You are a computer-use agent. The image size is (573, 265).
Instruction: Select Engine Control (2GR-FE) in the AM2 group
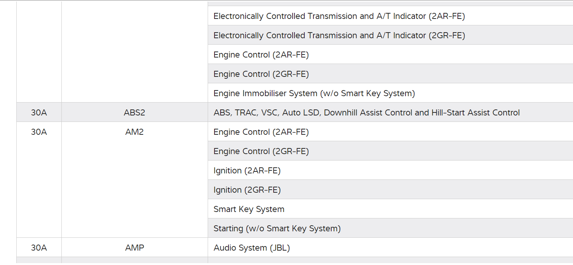point(261,151)
